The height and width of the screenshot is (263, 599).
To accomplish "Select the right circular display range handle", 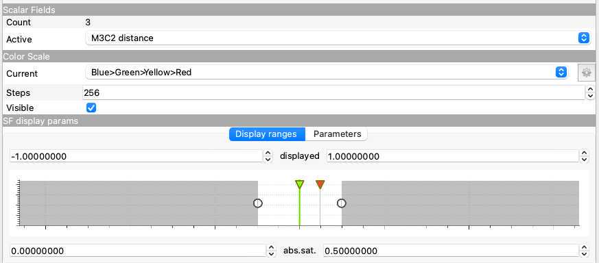I will (342, 203).
